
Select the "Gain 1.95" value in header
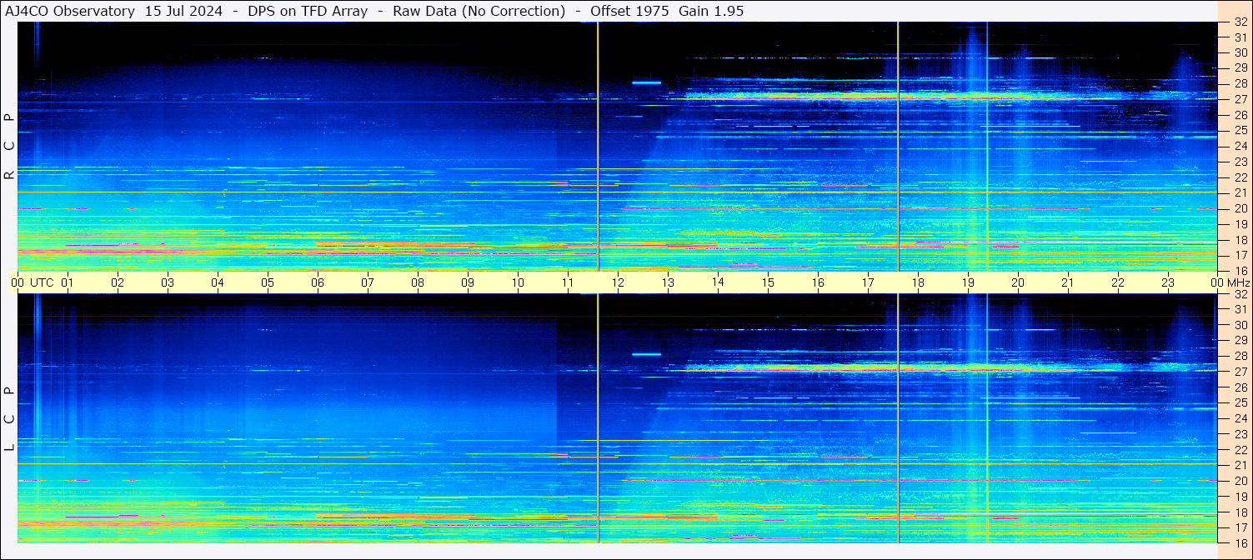coord(711,11)
